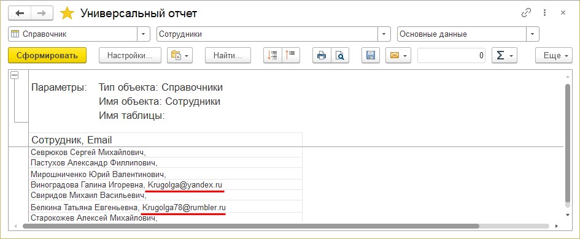
Task: Open Настройки... settings dialog
Action: pos(130,55)
